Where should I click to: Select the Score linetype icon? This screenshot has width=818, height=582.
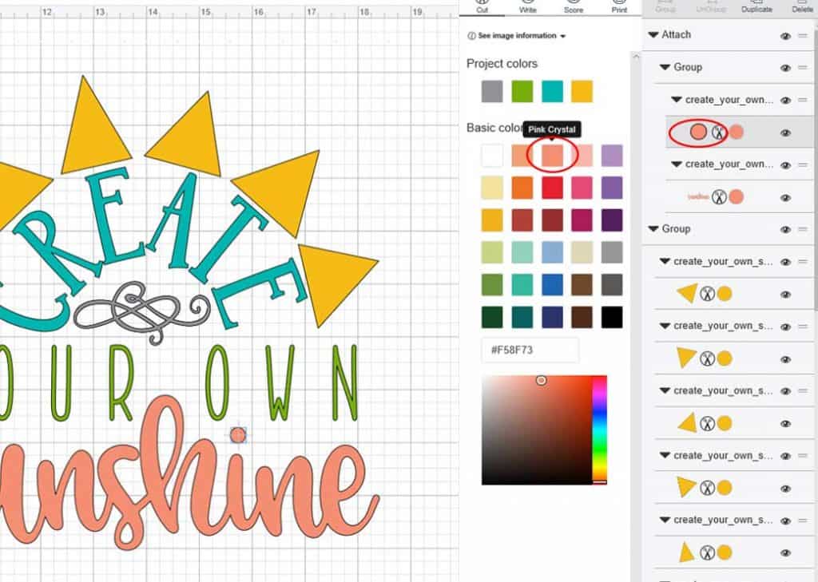(x=574, y=5)
